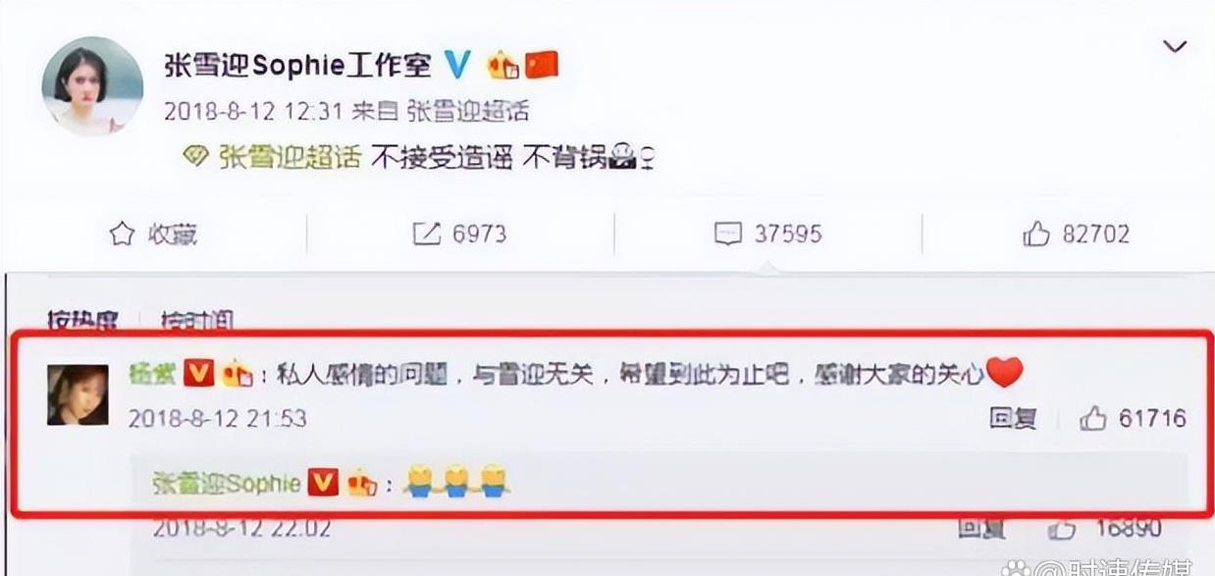Open the 张雪迎超话 source link after timestamp

coord(468,110)
